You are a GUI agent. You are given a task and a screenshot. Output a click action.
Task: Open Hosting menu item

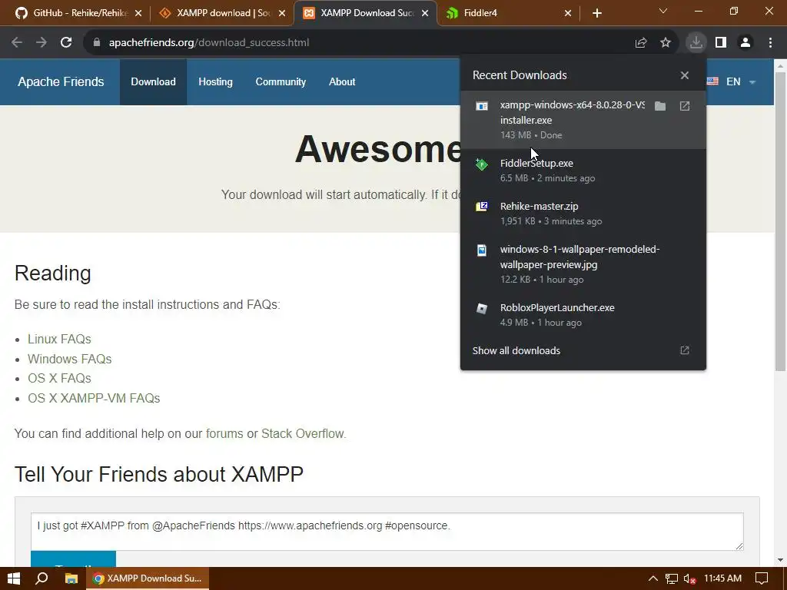(x=215, y=81)
